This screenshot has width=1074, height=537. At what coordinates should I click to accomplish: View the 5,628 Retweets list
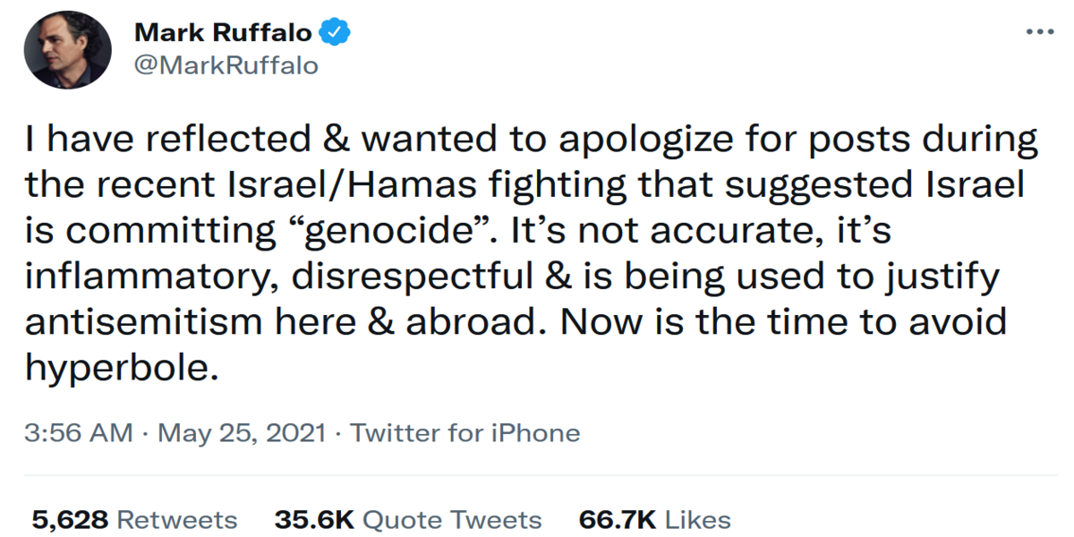(x=134, y=520)
